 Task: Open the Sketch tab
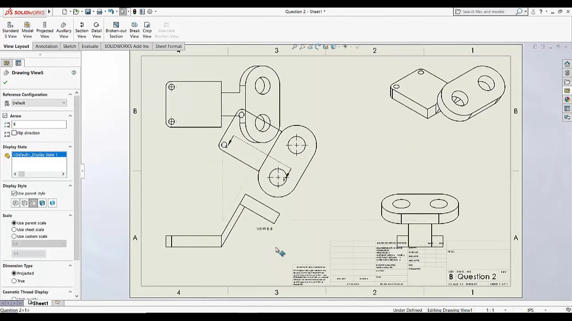(69, 46)
